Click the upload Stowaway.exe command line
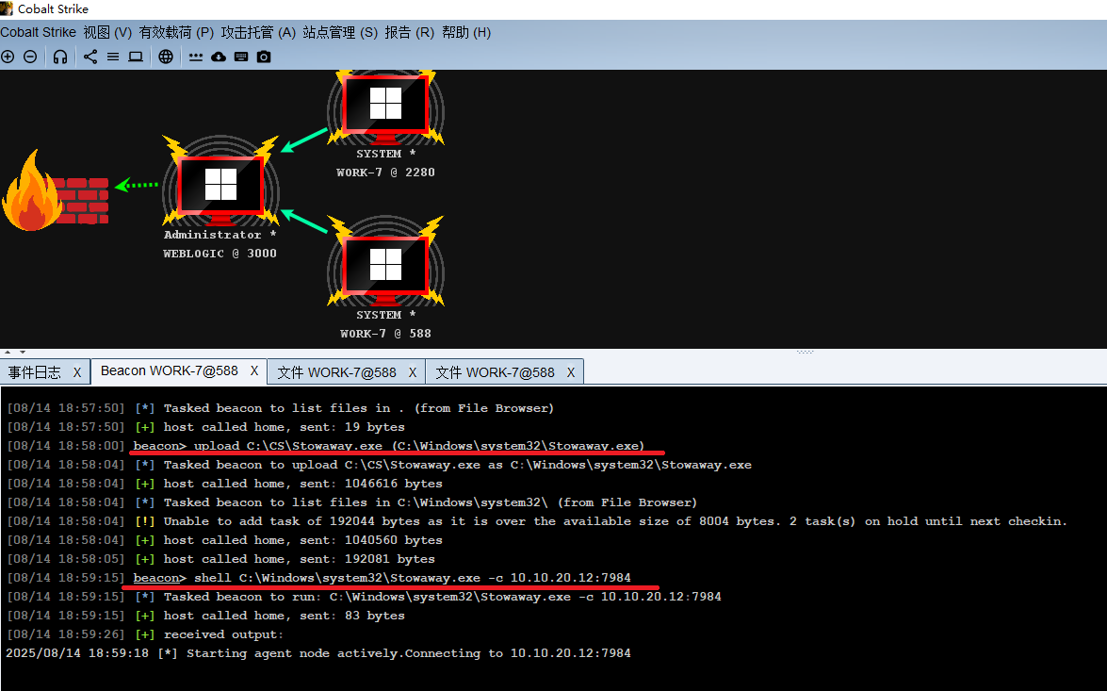The height and width of the screenshot is (691, 1107). [326, 446]
